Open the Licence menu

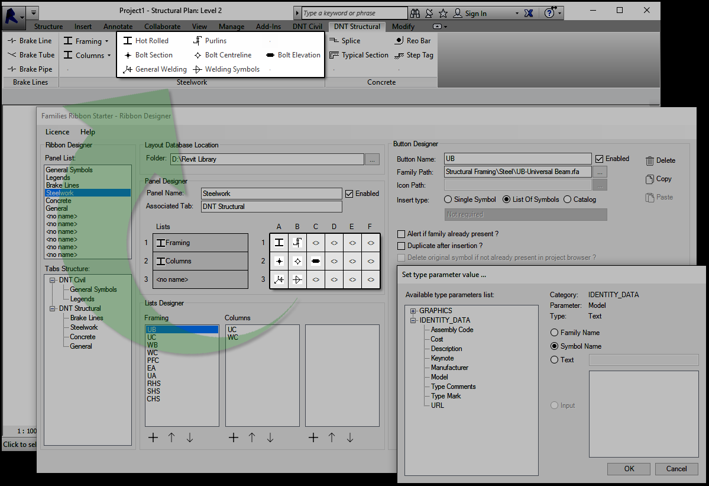[x=57, y=131]
